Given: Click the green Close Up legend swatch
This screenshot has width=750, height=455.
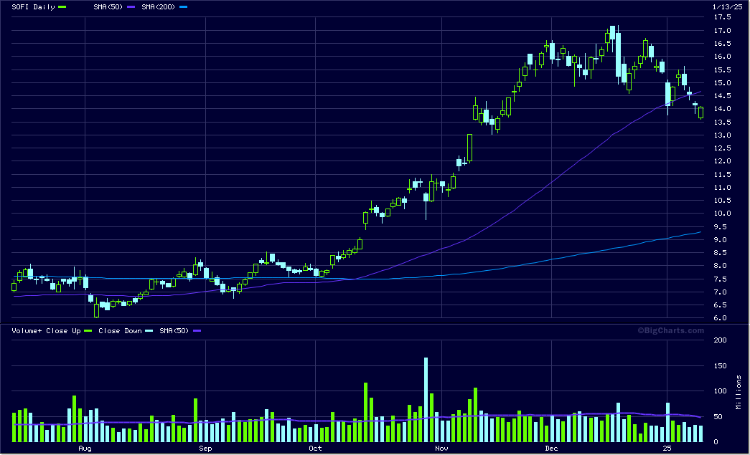Looking at the screenshot, I should [88, 331].
